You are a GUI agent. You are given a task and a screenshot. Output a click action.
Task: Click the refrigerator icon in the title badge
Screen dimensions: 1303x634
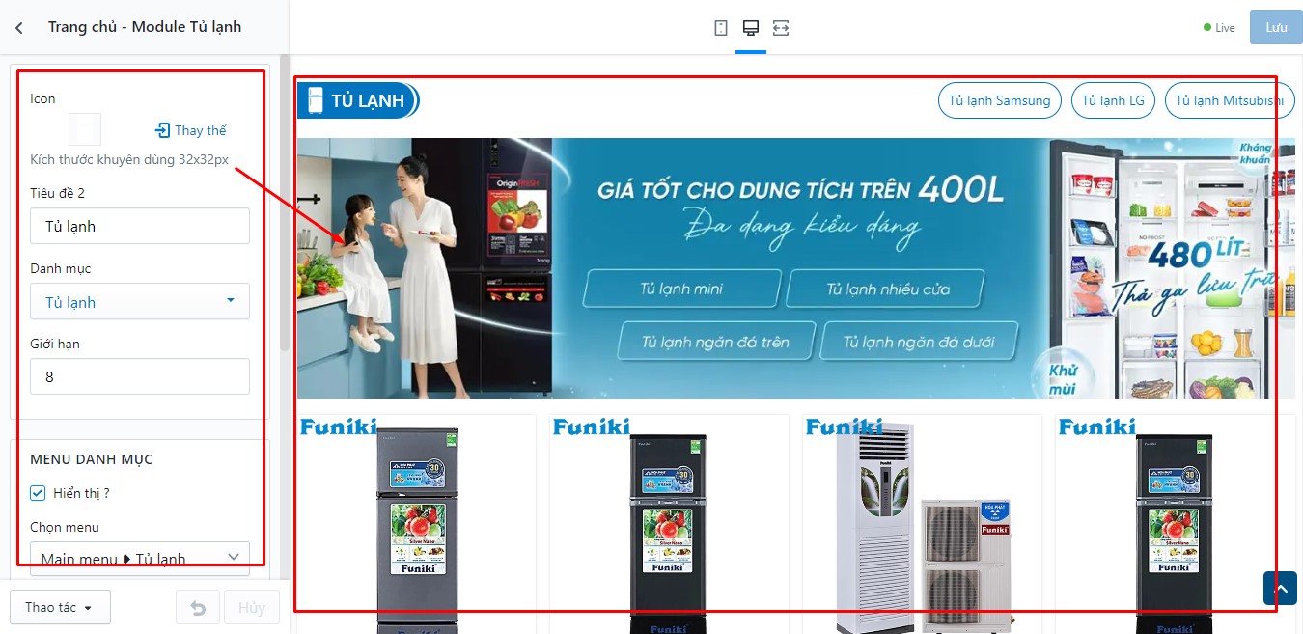pyautogui.click(x=315, y=100)
